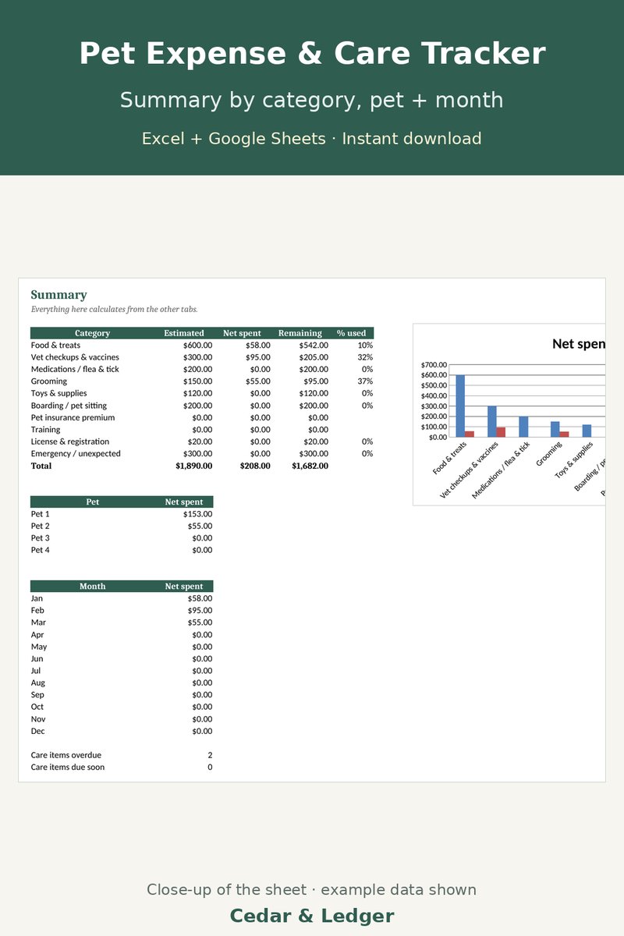Select the "Sep" month label
Image resolution: width=624 pixels, height=936 pixels.
coord(37,695)
